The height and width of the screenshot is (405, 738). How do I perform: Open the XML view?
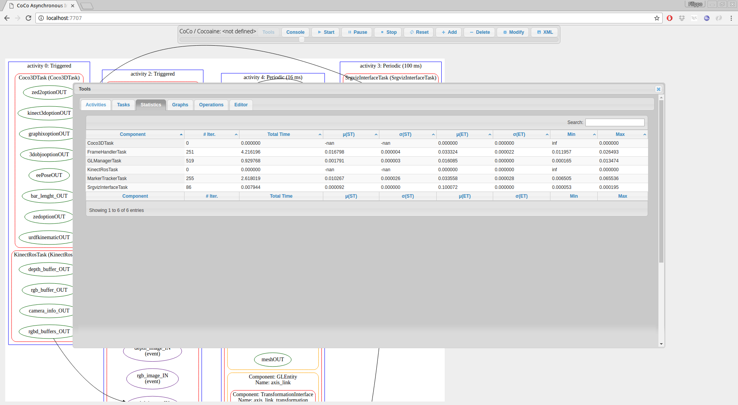coord(545,32)
